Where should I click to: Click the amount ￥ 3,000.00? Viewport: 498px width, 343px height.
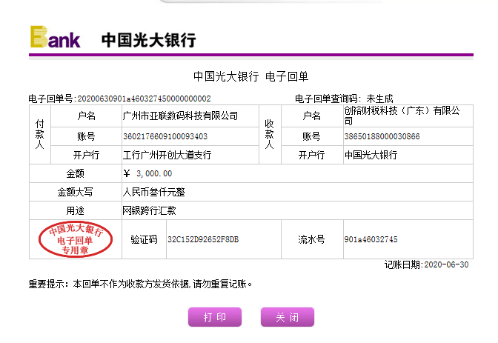click(148, 173)
